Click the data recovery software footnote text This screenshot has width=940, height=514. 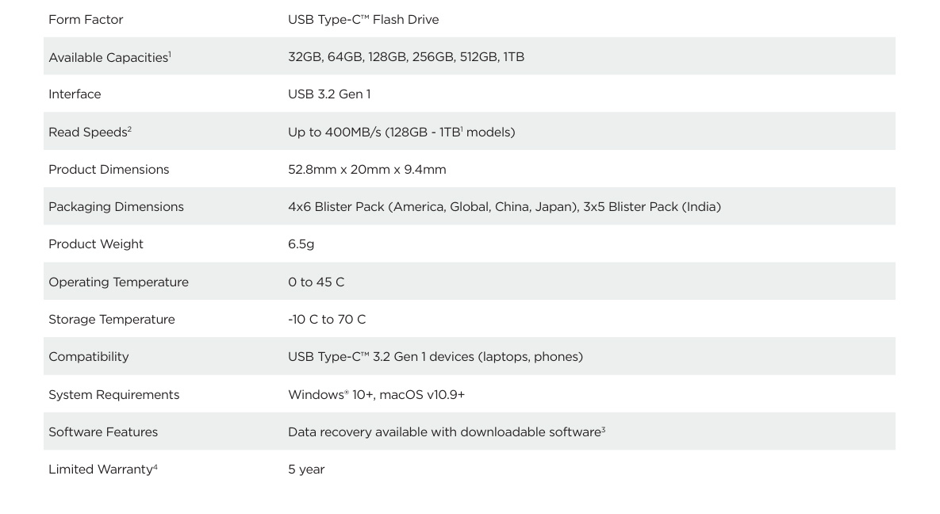pos(447,432)
